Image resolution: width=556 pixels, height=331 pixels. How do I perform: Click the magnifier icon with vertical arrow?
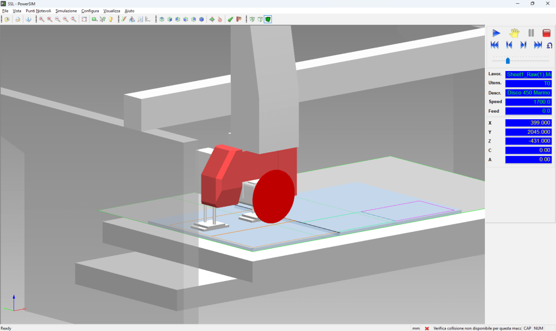pos(73,20)
